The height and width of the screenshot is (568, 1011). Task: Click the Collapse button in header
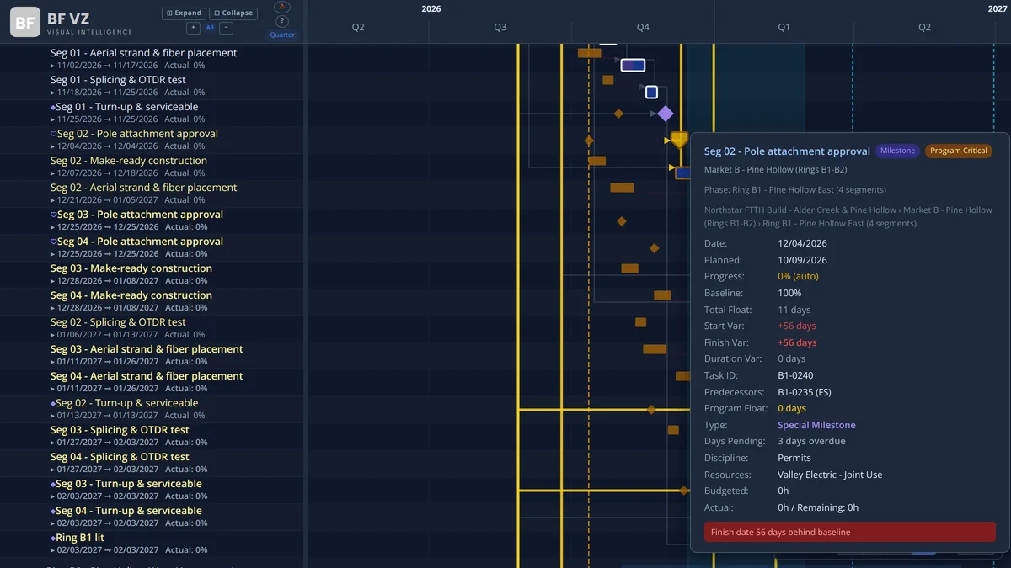(x=233, y=13)
